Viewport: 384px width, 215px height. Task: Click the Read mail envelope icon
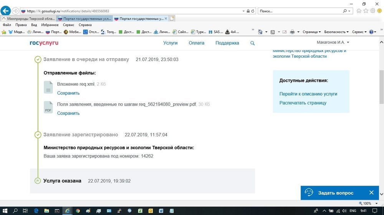(284, 32)
